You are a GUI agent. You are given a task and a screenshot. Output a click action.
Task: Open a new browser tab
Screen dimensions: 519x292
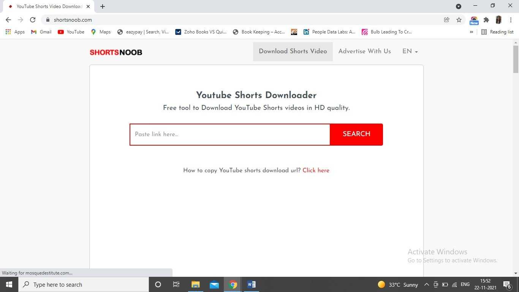coord(103,6)
